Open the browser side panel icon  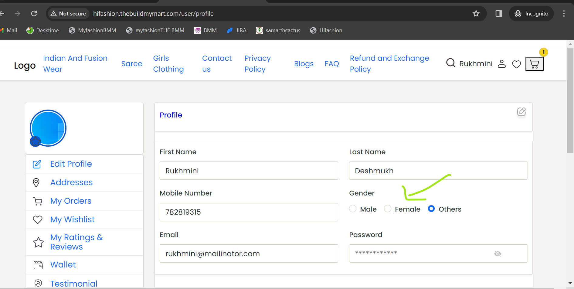pos(499,13)
